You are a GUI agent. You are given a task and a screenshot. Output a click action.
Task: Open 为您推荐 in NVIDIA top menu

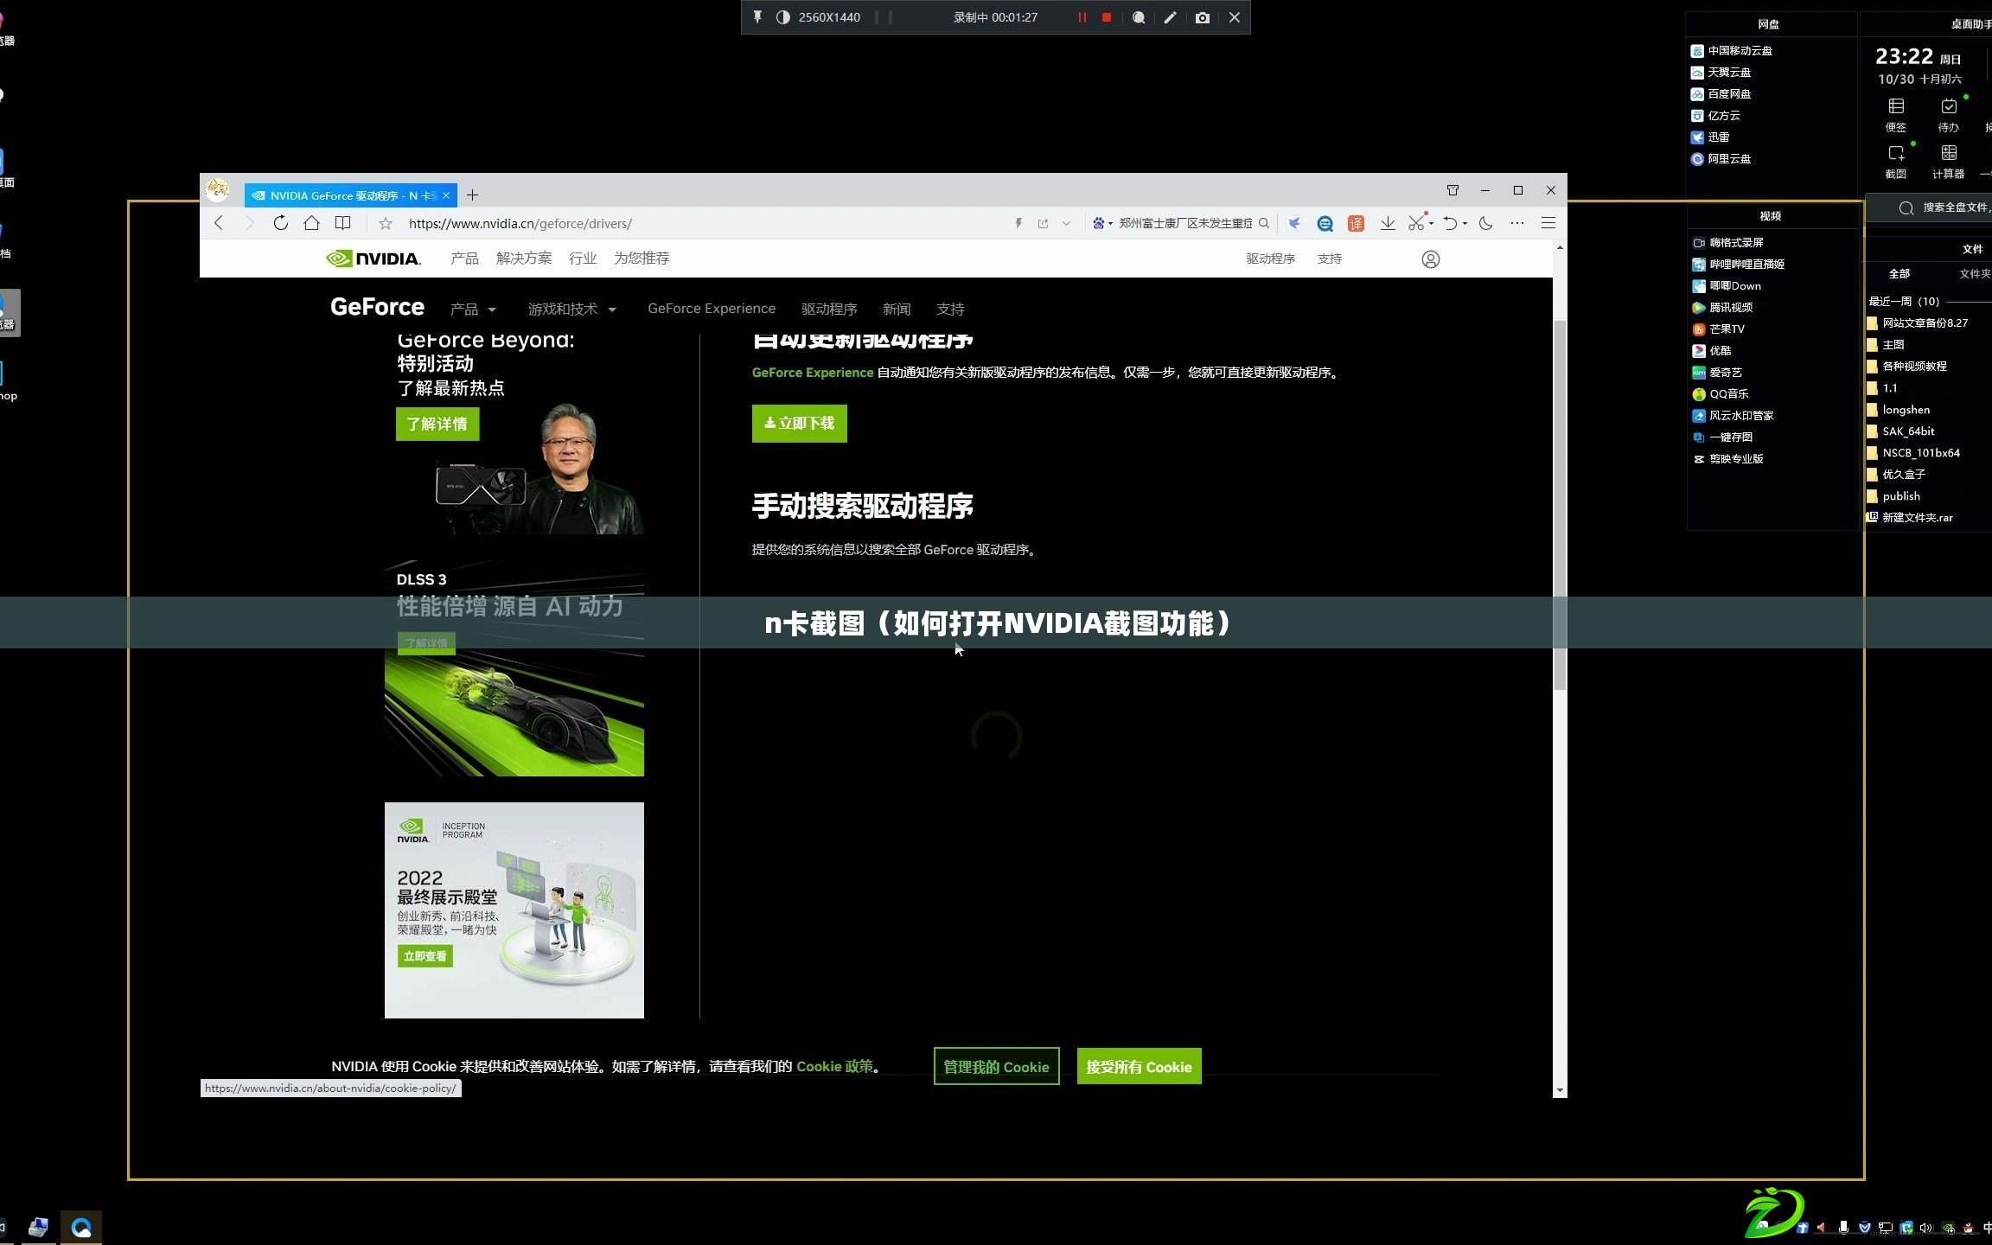642,259
